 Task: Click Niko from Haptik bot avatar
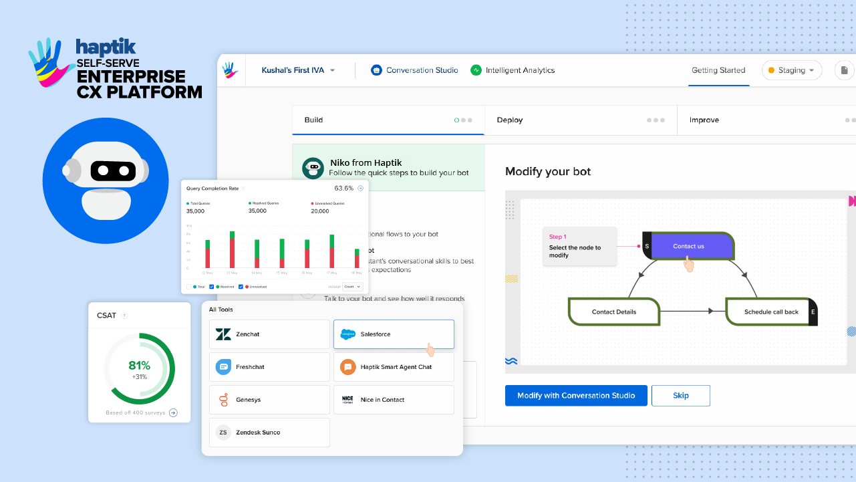click(x=313, y=168)
